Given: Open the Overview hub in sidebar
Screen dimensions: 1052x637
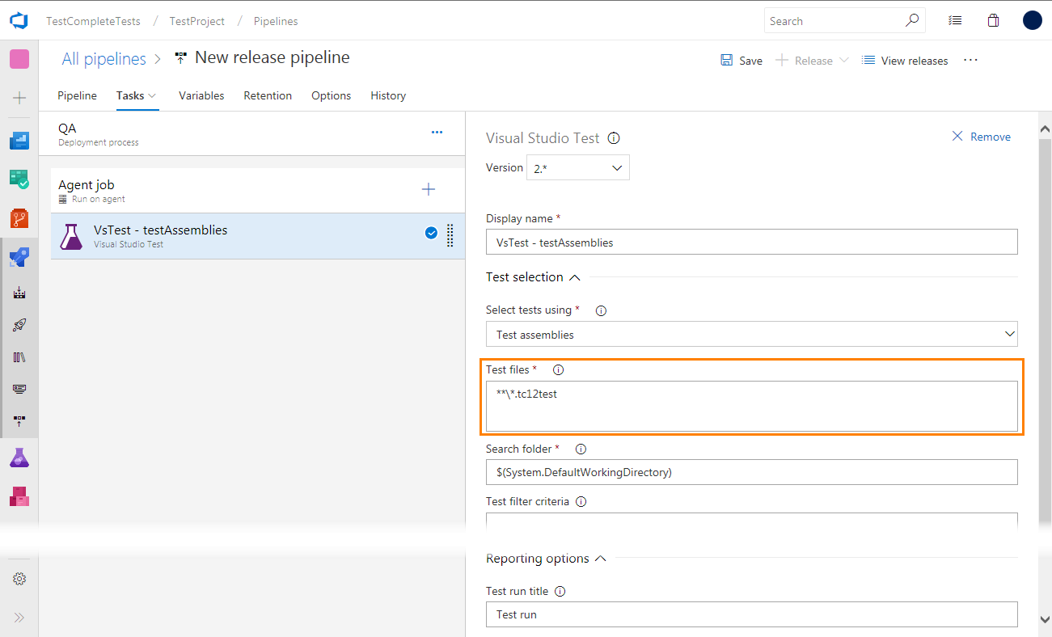Looking at the screenshot, I should pos(19,141).
